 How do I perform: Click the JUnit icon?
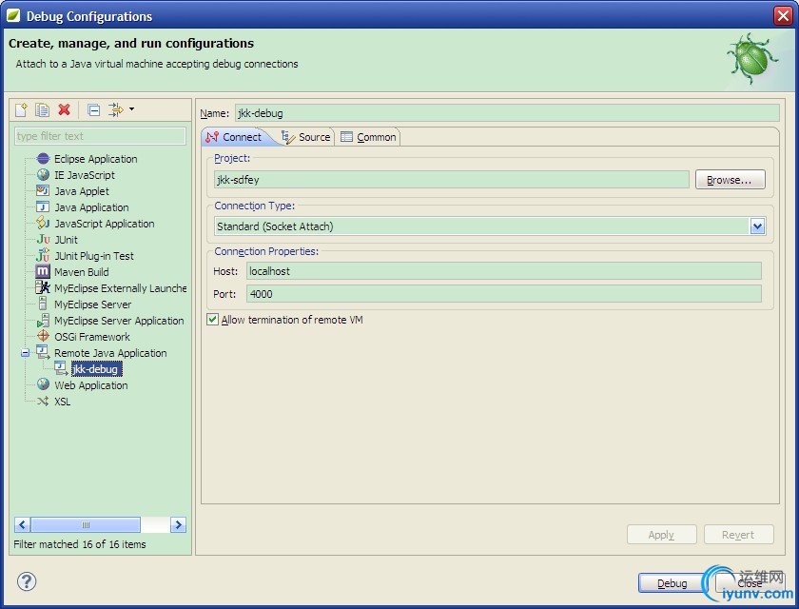44,240
